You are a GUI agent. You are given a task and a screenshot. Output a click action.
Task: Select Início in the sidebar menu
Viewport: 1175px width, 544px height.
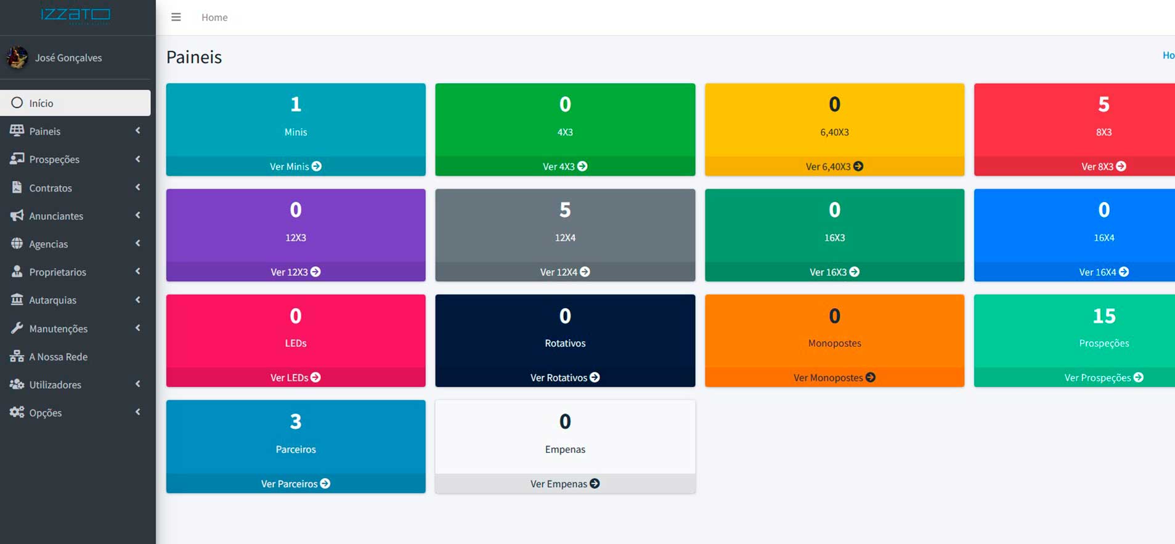[75, 103]
